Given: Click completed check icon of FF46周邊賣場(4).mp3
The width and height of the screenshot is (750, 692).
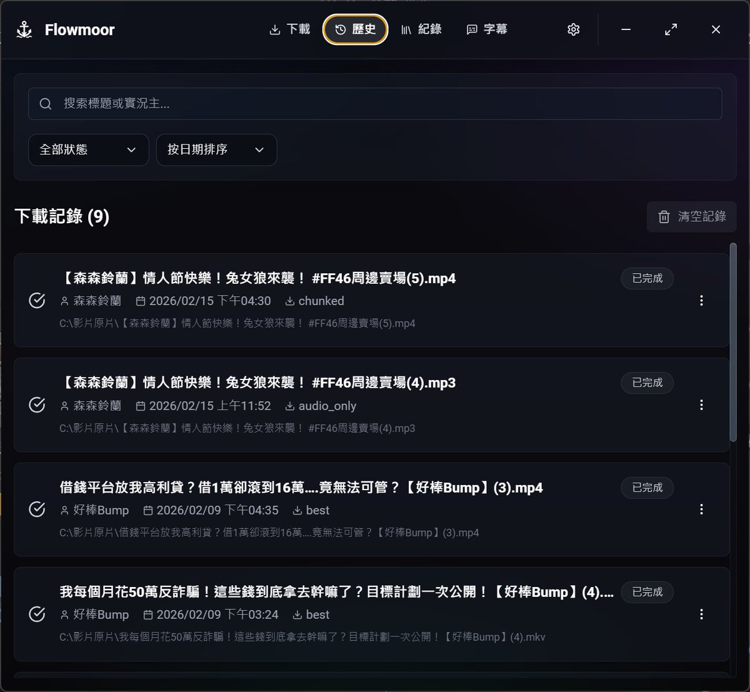Looking at the screenshot, I should click(37, 405).
